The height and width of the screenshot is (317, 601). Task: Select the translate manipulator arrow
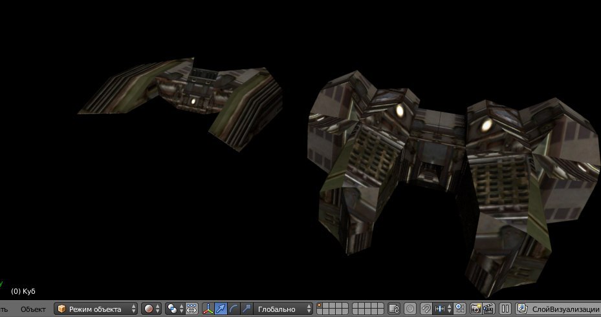click(x=221, y=309)
